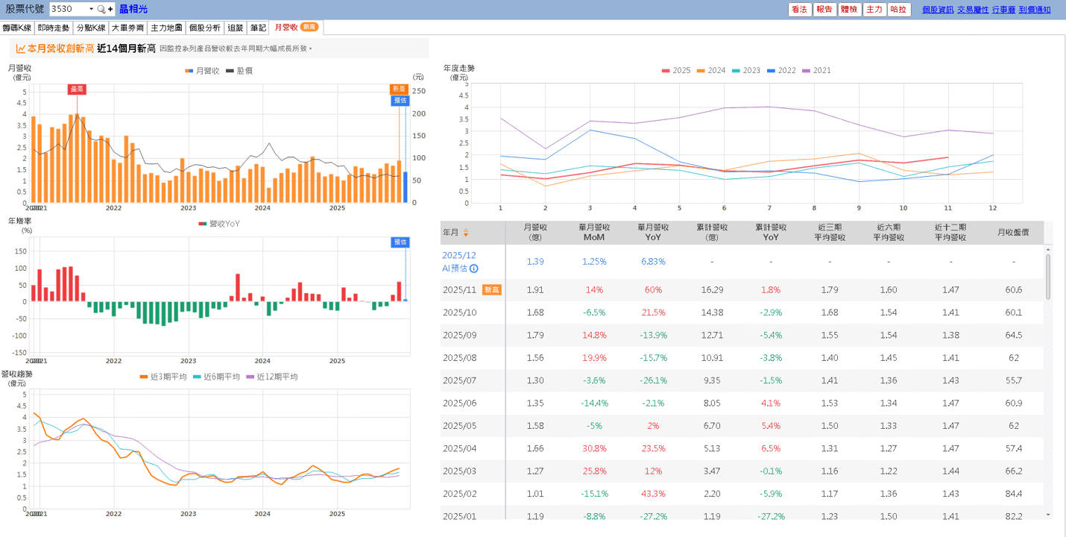Open the 主力地圖 tab
Image resolution: width=1066 pixels, height=537 pixels.
coord(166,28)
